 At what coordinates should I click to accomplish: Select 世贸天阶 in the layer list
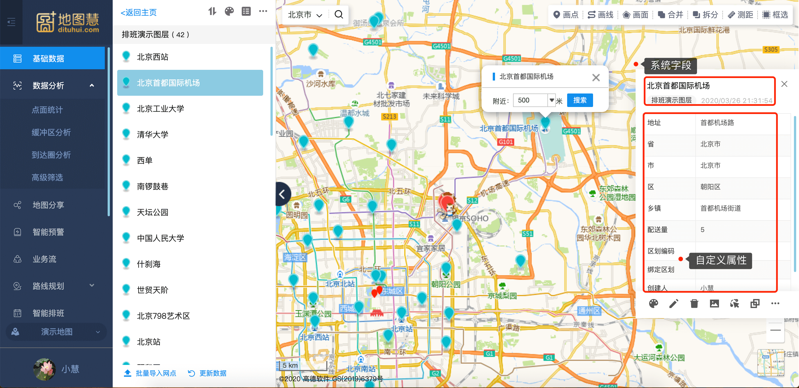tap(190, 290)
